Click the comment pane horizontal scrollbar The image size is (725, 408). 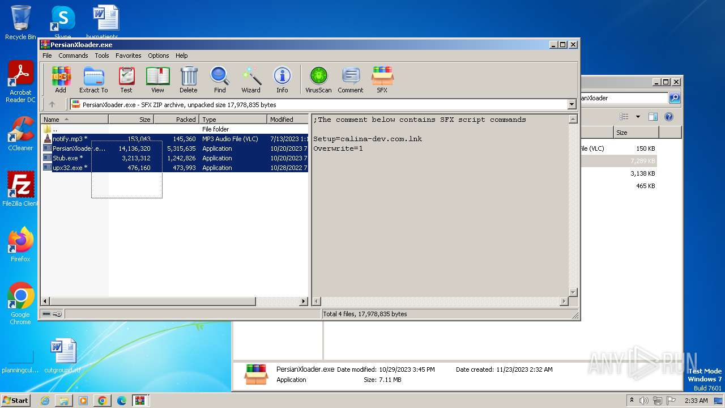point(440,301)
